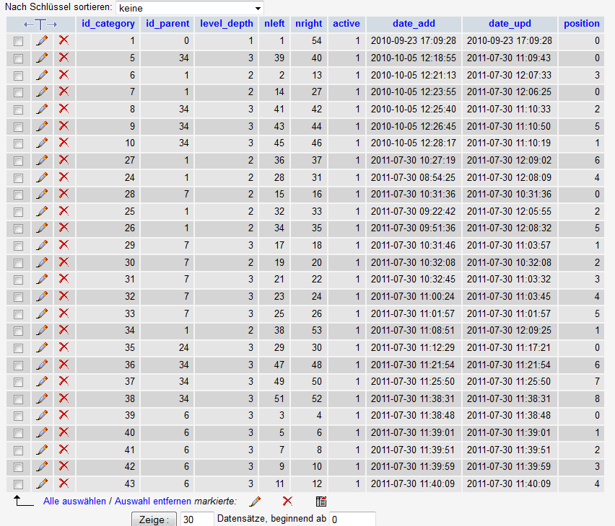Check the box for id_category 24
The width and height of the screenshot is (615, 526).
point(19,178)
